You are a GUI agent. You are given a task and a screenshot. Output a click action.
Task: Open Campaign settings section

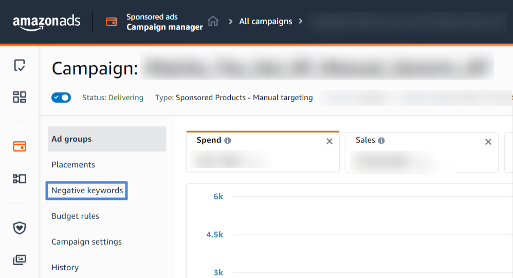(86, 242)
